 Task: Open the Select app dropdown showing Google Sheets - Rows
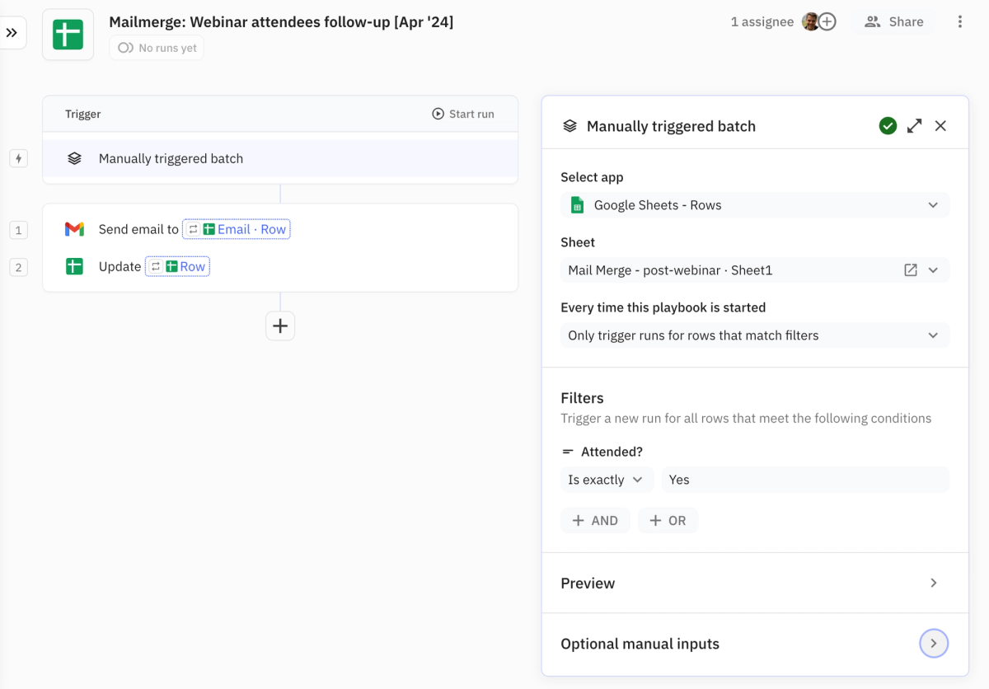click(x=754, y=204)
